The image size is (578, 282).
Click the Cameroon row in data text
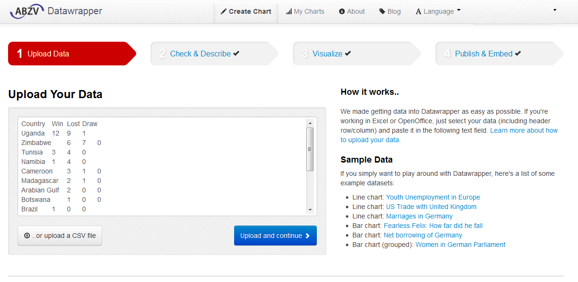pyautogui.click(x=61, y=171)
